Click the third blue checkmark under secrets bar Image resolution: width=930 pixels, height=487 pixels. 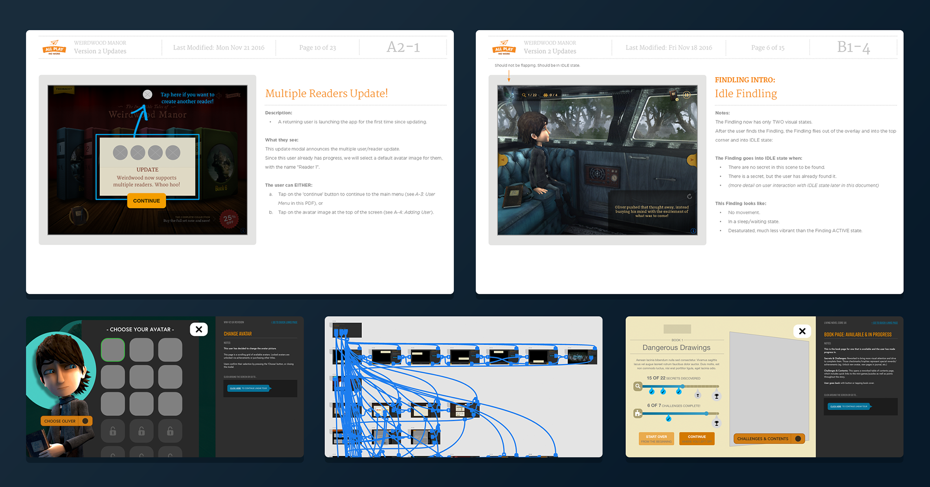(679, 392)
